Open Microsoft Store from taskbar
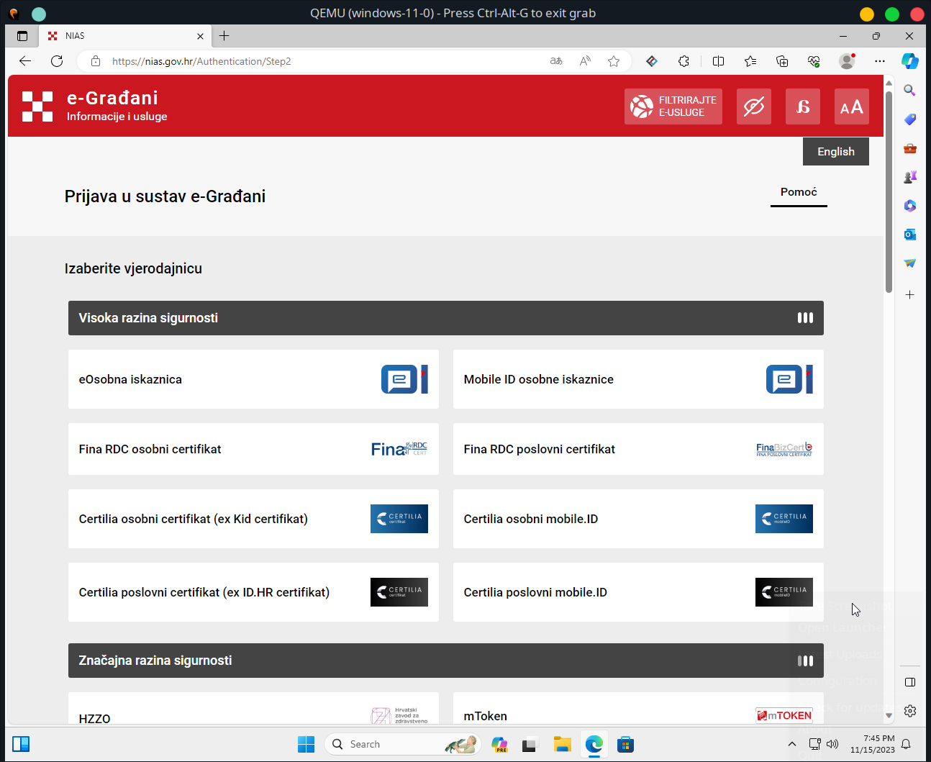Viewport: 931px width, 762px height. point(626,744)
